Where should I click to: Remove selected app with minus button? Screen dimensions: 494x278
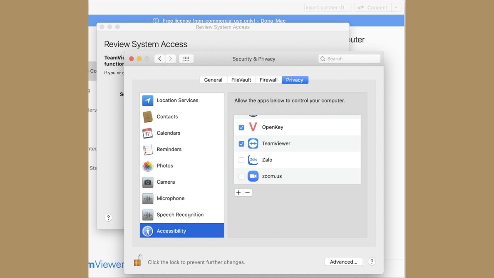click(247, 193)
